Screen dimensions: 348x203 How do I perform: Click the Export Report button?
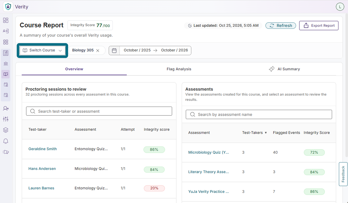pyautogui.click(x=319, y=26)
